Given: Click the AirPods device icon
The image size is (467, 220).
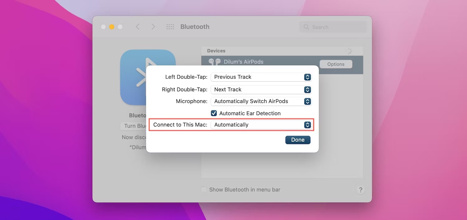Looking at the screenshot, I should (215, 61).
